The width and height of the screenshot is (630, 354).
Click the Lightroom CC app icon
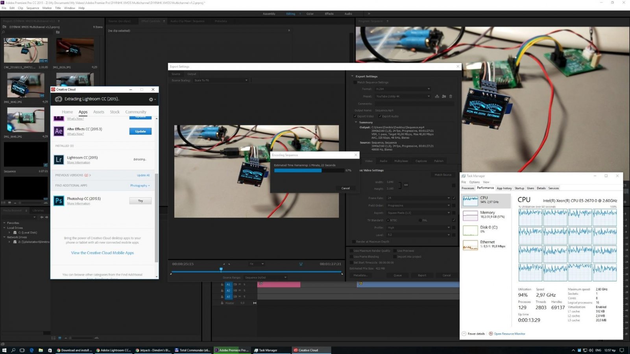coord(59,160)
